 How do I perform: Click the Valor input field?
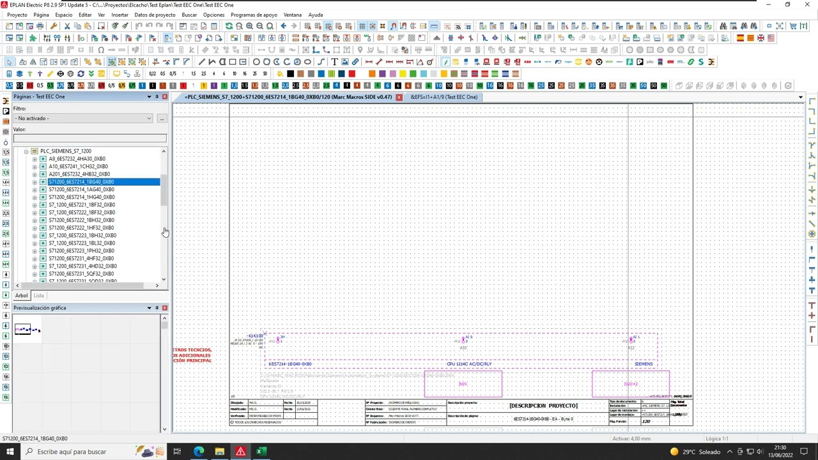tap(89, 138)
